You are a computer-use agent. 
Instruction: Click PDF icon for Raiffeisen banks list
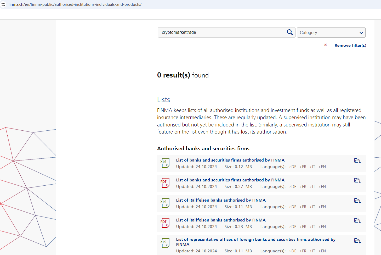click(165, 223)
